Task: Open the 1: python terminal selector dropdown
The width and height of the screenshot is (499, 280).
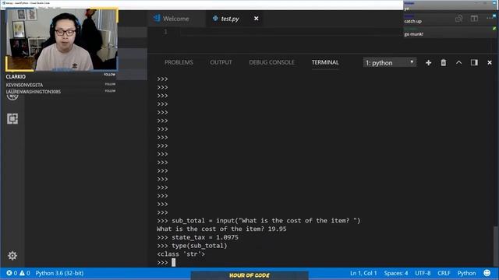Action: click(390, 62)
